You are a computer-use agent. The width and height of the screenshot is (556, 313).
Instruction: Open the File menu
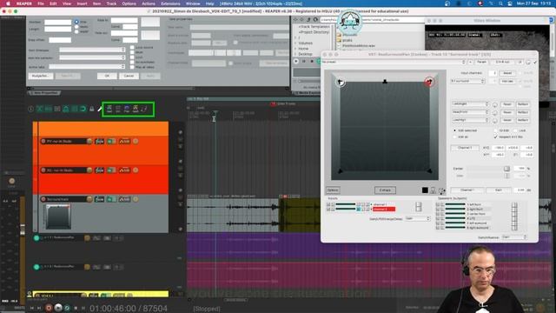click(x=41, y=3)
